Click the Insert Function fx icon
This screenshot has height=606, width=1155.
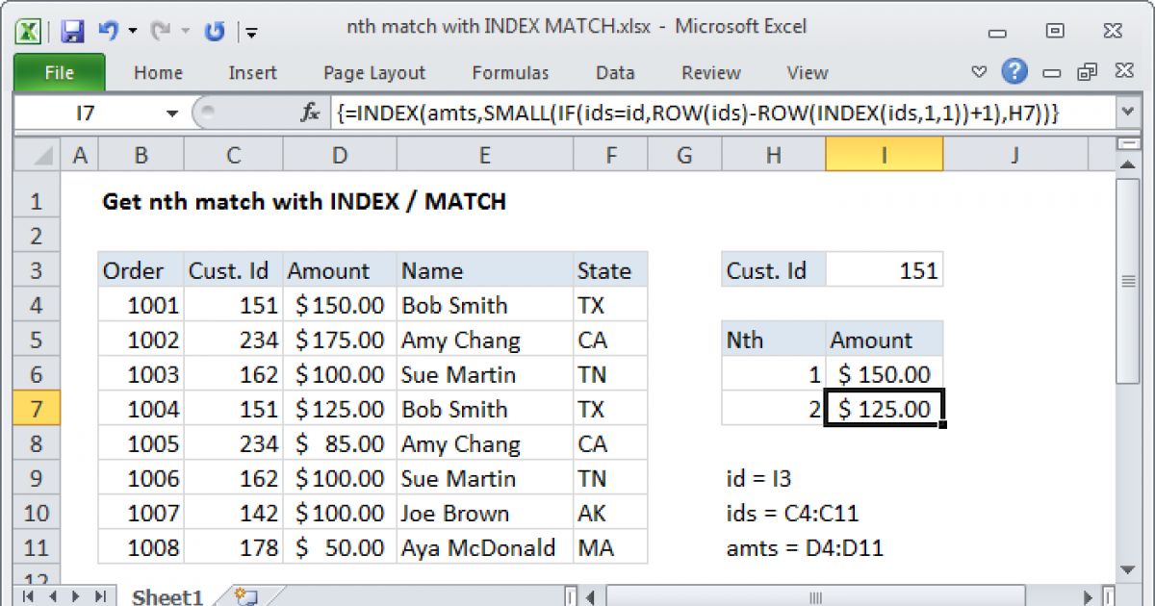coord(310,114)
